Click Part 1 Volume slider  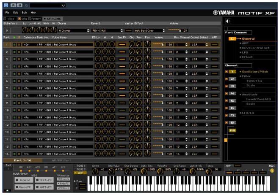(x=158, y=44)
